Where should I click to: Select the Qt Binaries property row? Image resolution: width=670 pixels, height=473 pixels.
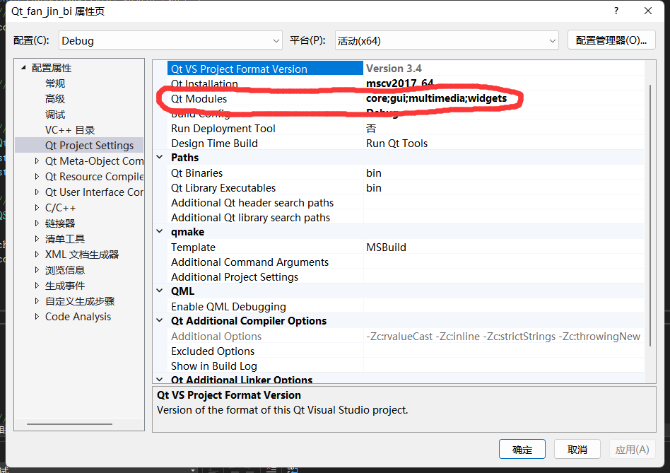point(406,173)
